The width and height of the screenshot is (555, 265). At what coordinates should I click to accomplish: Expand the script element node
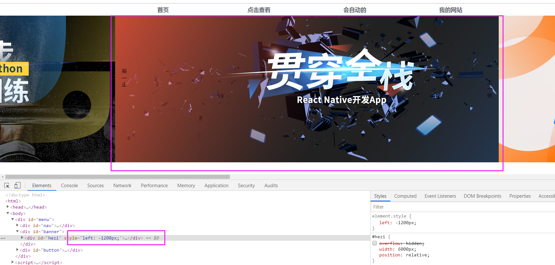pyautogui.click(x=12, y=262)
